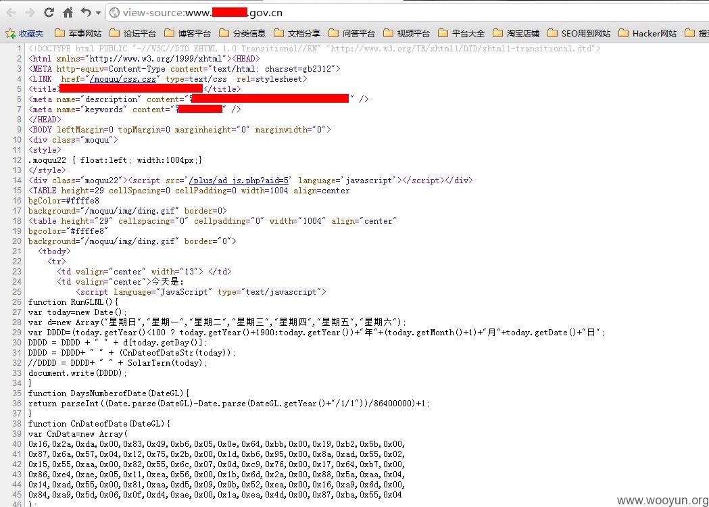Click function DaysNumberofDate(DateGL) line
Image resolution: width=709 pixels, height=507 pixels.
pyautogui.click(x=109, y=393)
